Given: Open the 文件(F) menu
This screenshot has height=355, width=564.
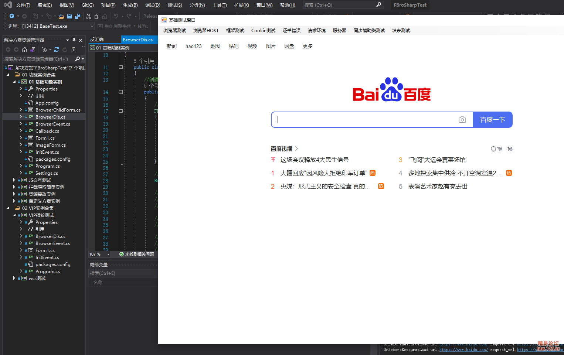Looking at the screenshot, I should [23, 5].
